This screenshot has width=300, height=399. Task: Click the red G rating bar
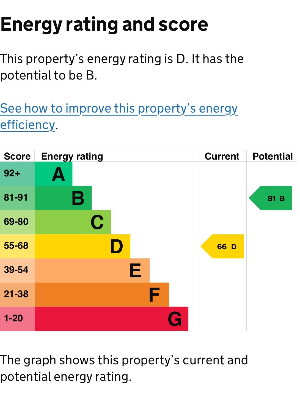[111, 319]
